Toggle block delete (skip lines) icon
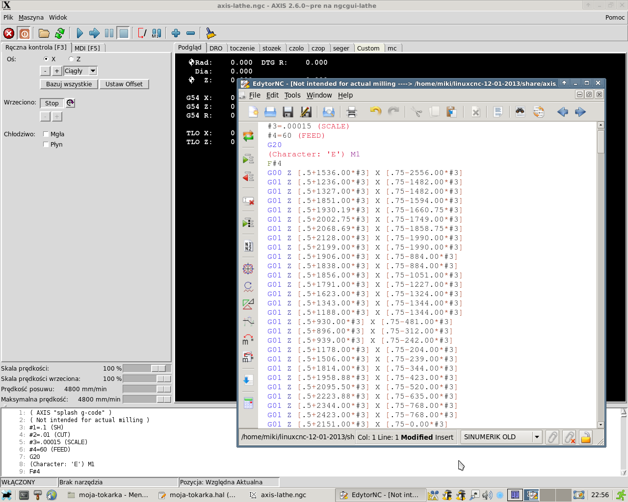Viewport: 628px width, 502px height. tap(142, 33)
